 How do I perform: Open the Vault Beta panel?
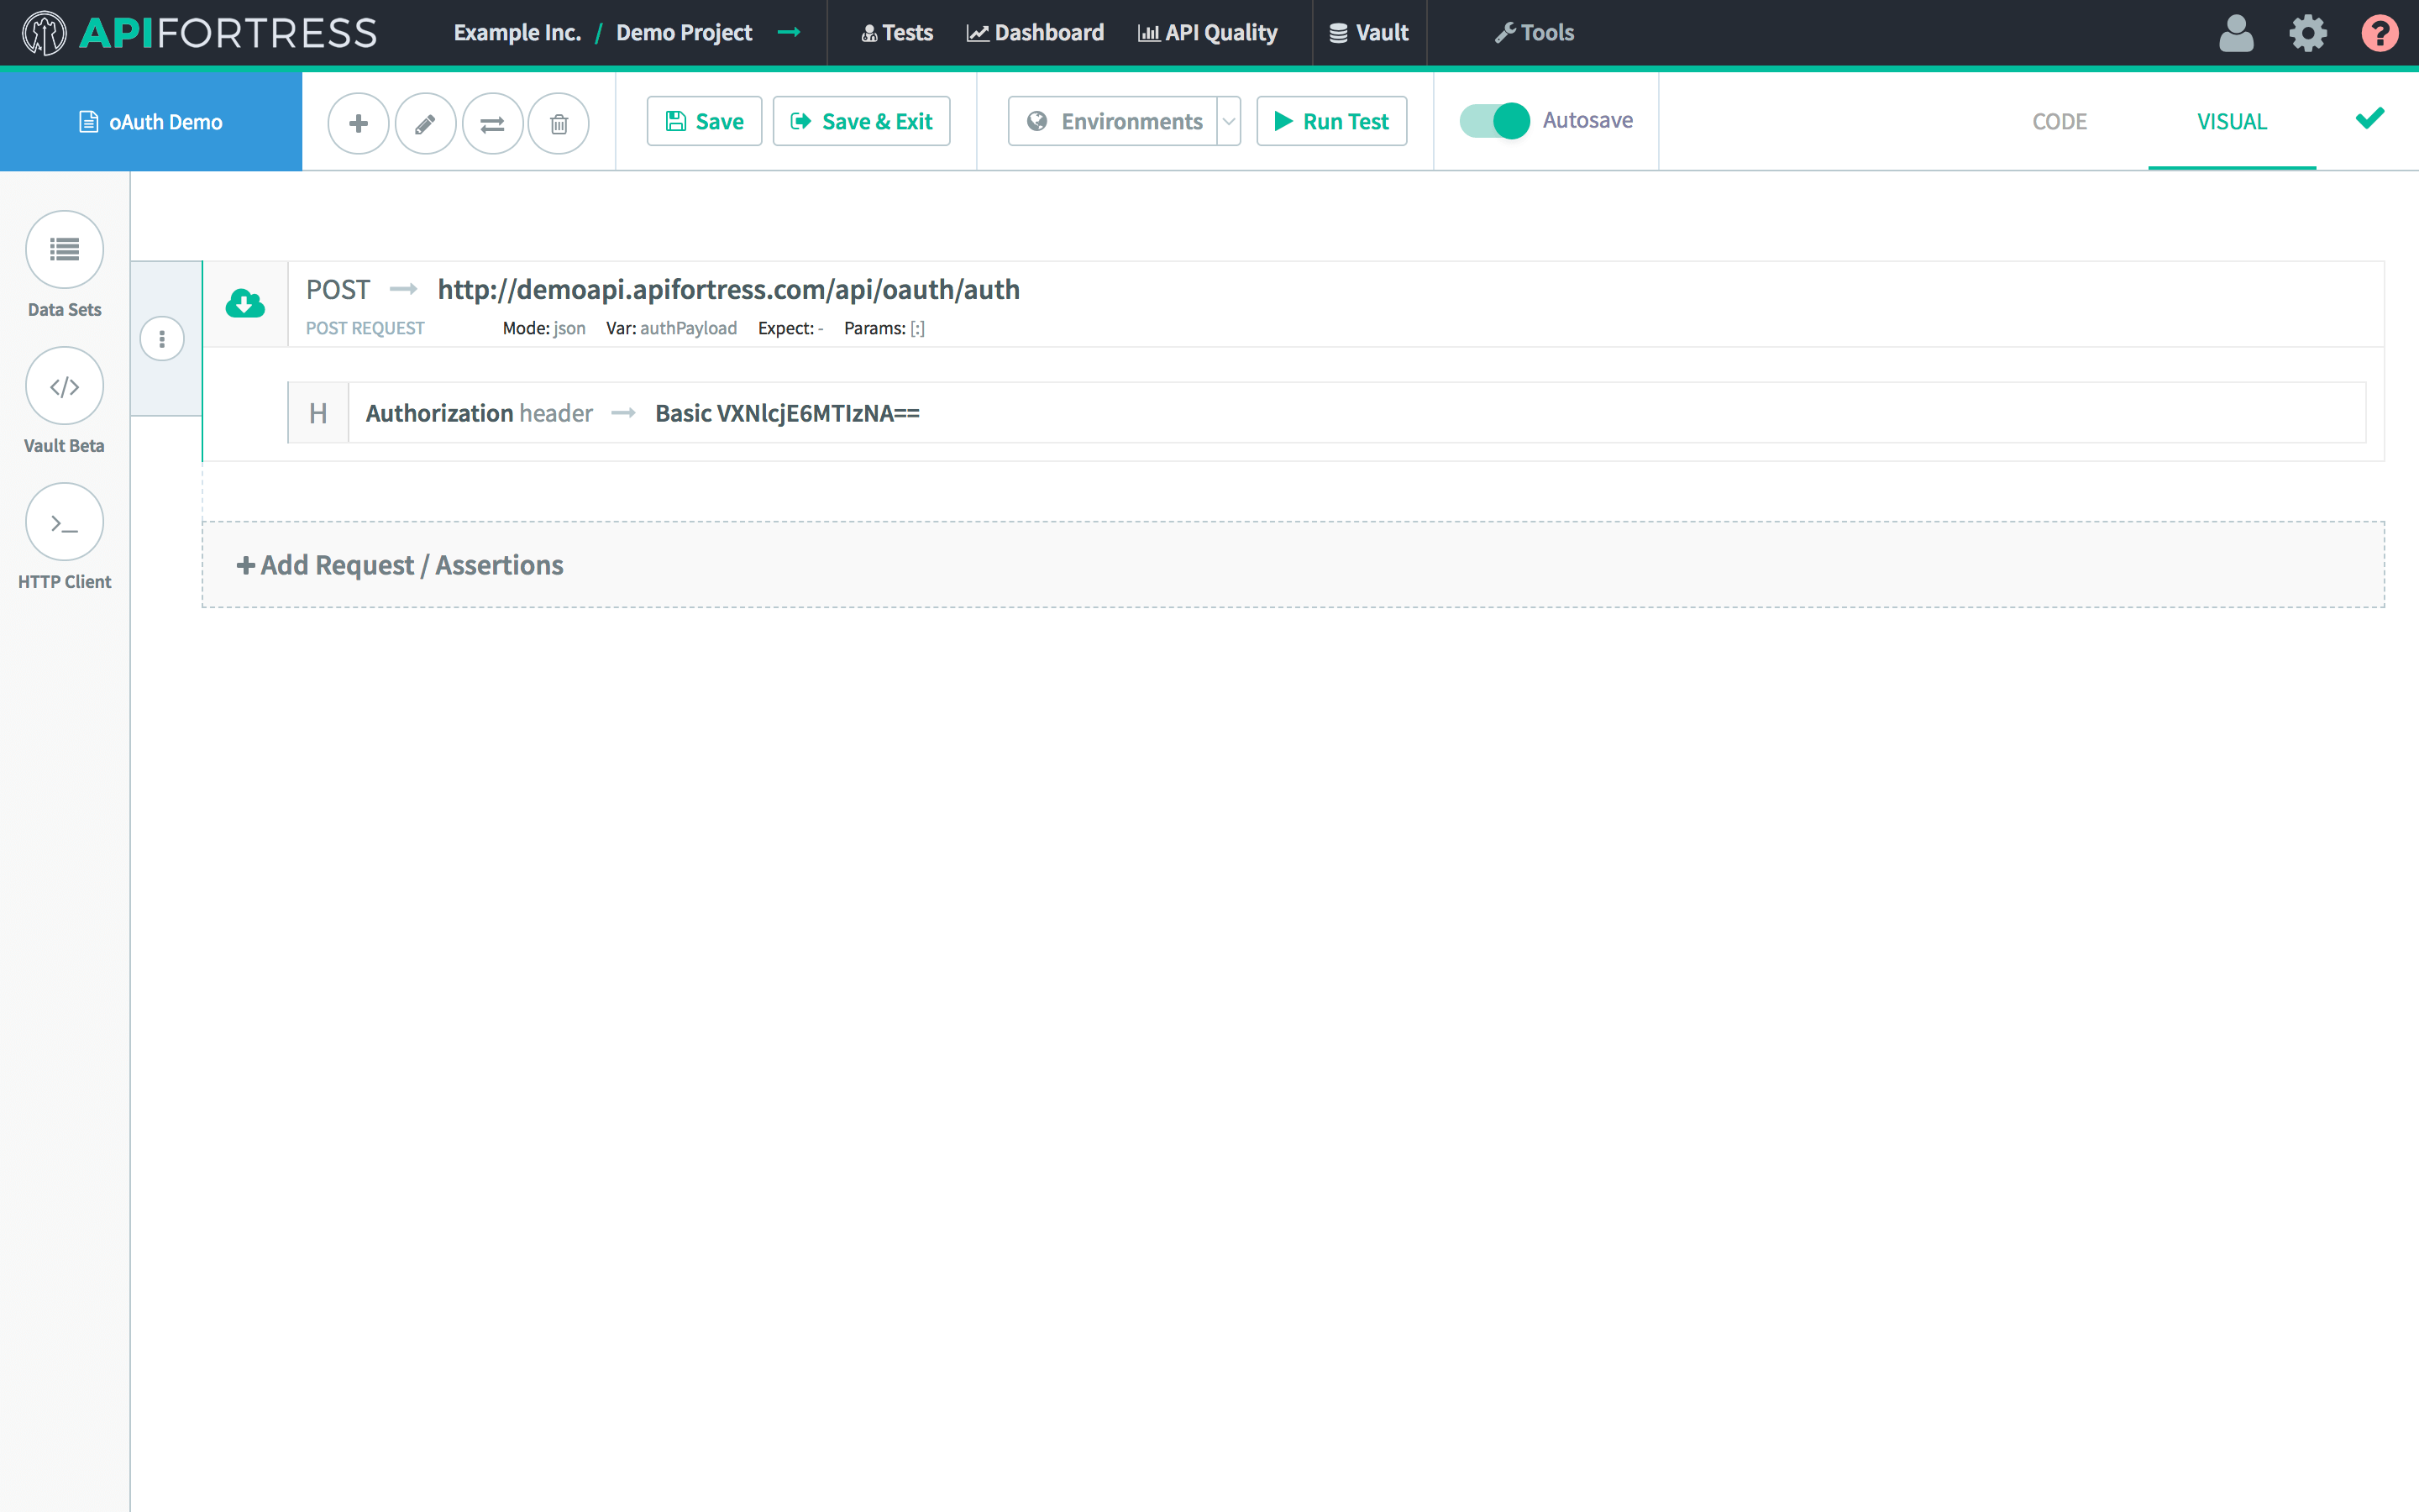64,386
